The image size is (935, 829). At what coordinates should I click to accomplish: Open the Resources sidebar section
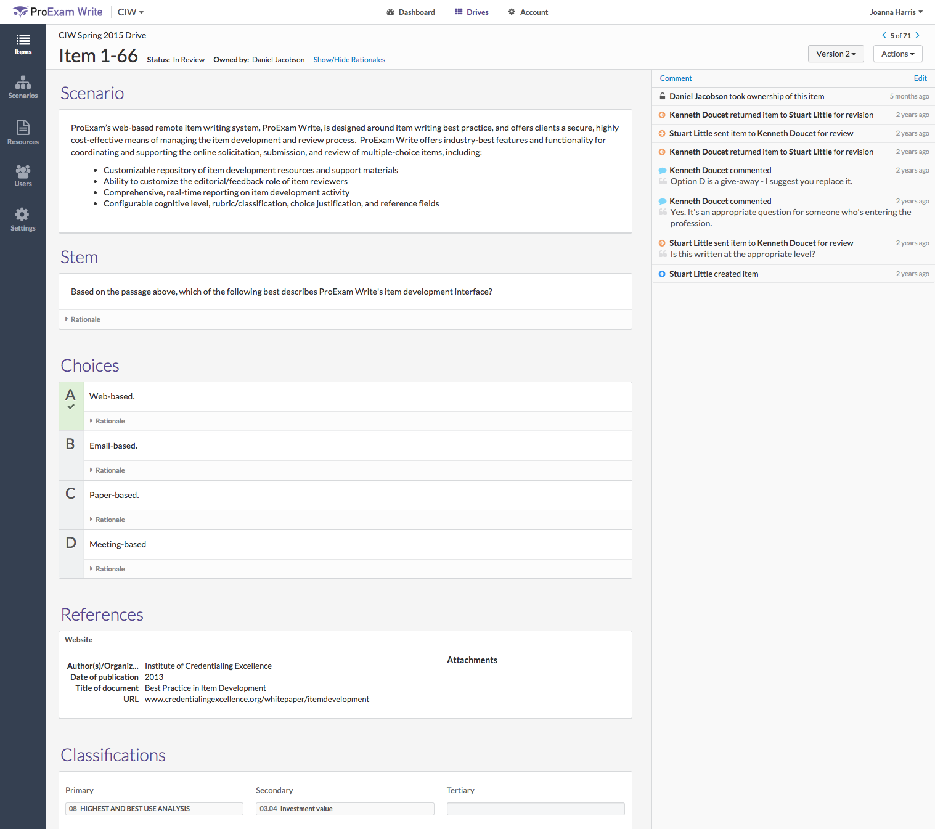point(23,133)
